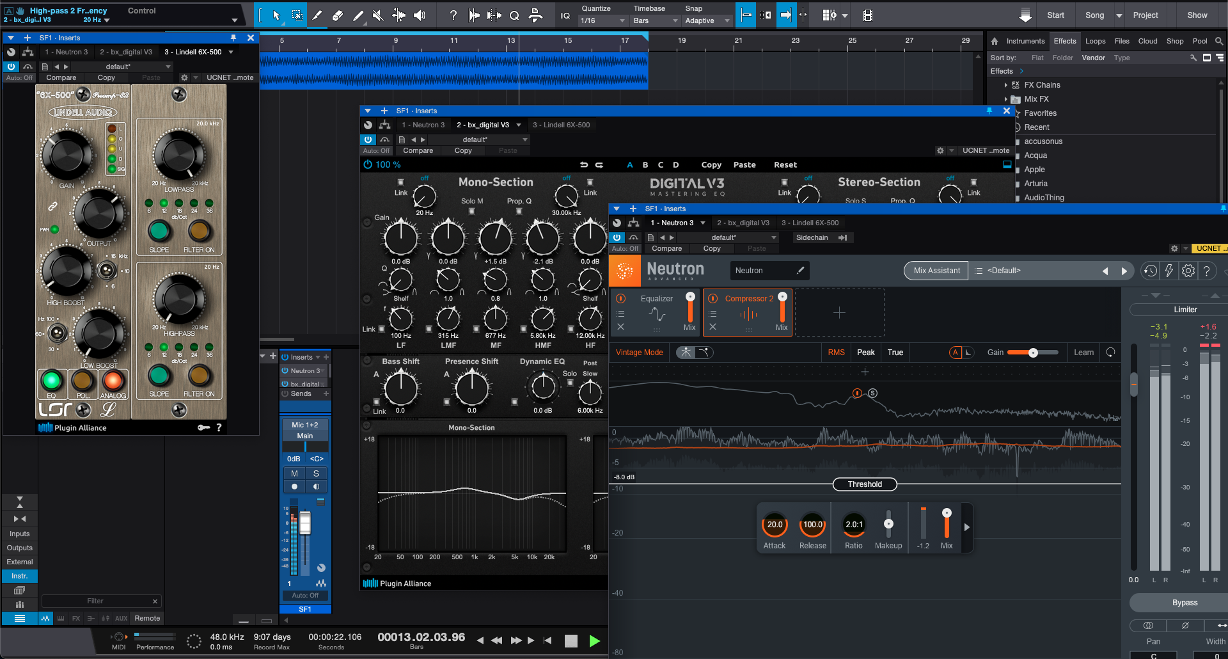The image size is (1228, 659).
Task: Solo the SF1 channel with S
Action: coord(316,473)
